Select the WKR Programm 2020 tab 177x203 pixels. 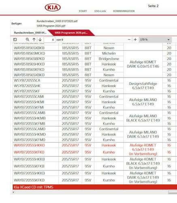pyautogui.click(x=71, y=33)
